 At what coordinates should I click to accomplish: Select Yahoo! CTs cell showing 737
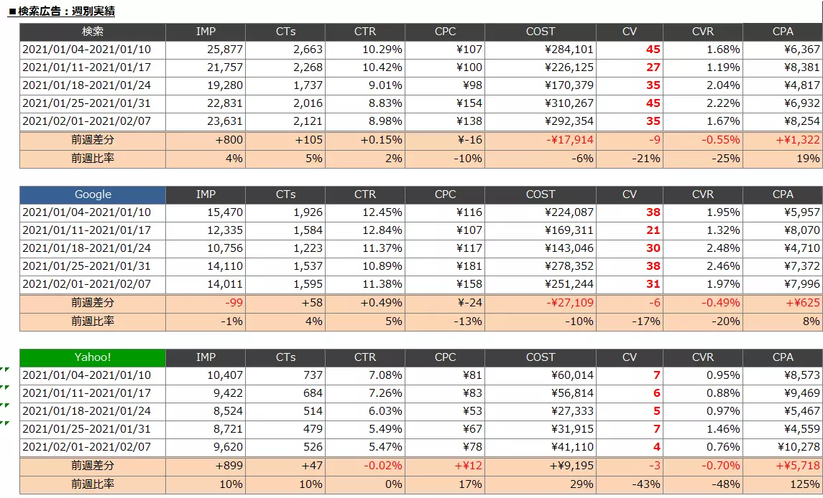285,375
